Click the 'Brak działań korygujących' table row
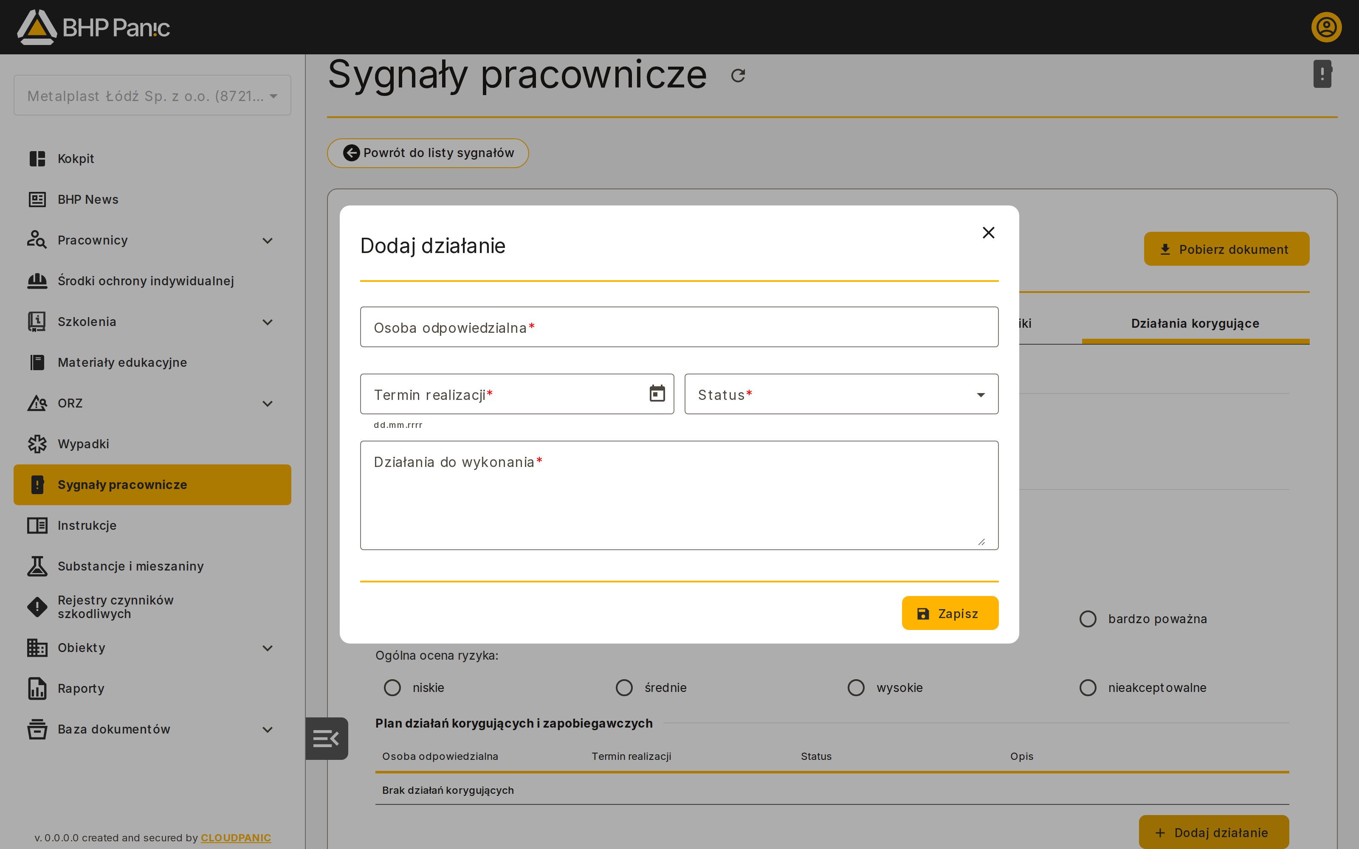Viewport: 1359px width, 849px height. [x=832, y=790]
